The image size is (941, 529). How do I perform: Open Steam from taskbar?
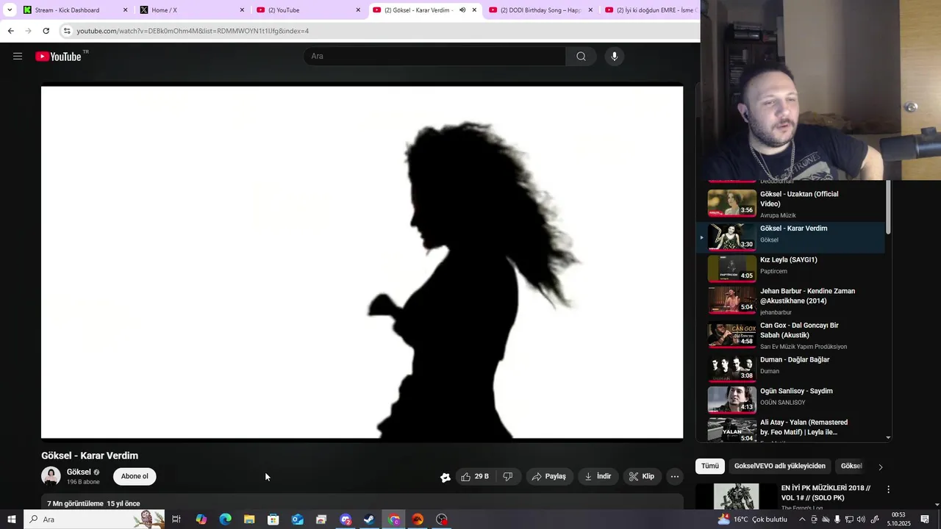coord(369,519)
